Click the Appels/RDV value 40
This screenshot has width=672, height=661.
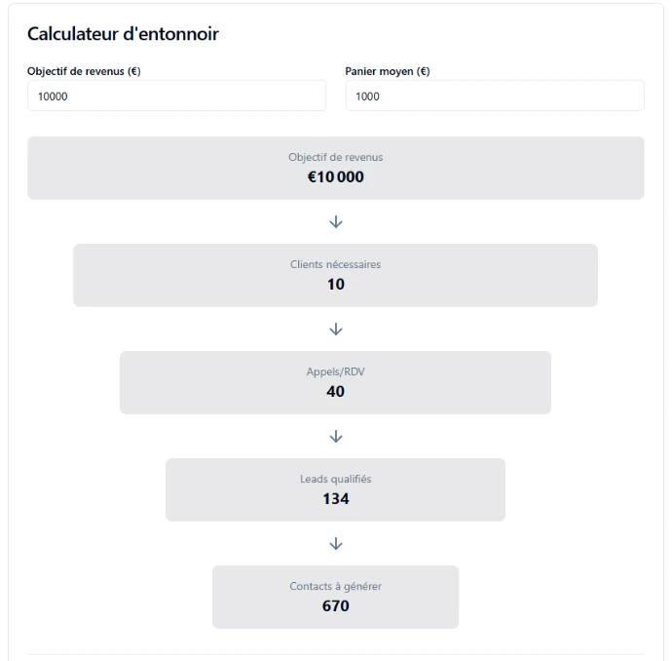pos(336,392)
